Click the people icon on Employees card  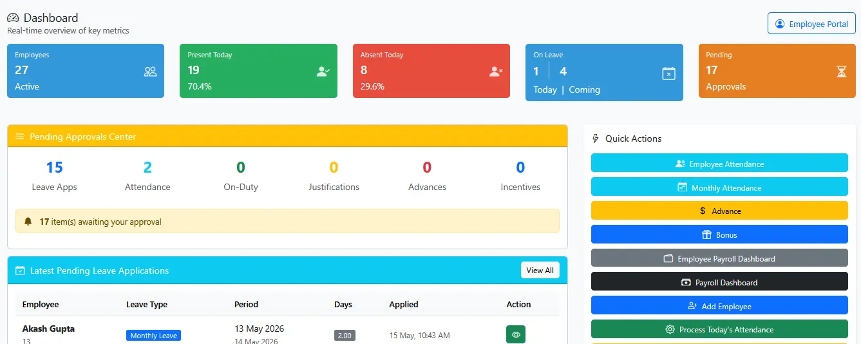[x=150, y=72]
